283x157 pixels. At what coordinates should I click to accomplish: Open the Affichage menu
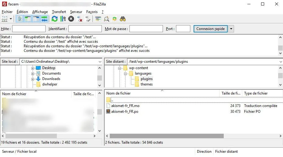click(40, 12)
